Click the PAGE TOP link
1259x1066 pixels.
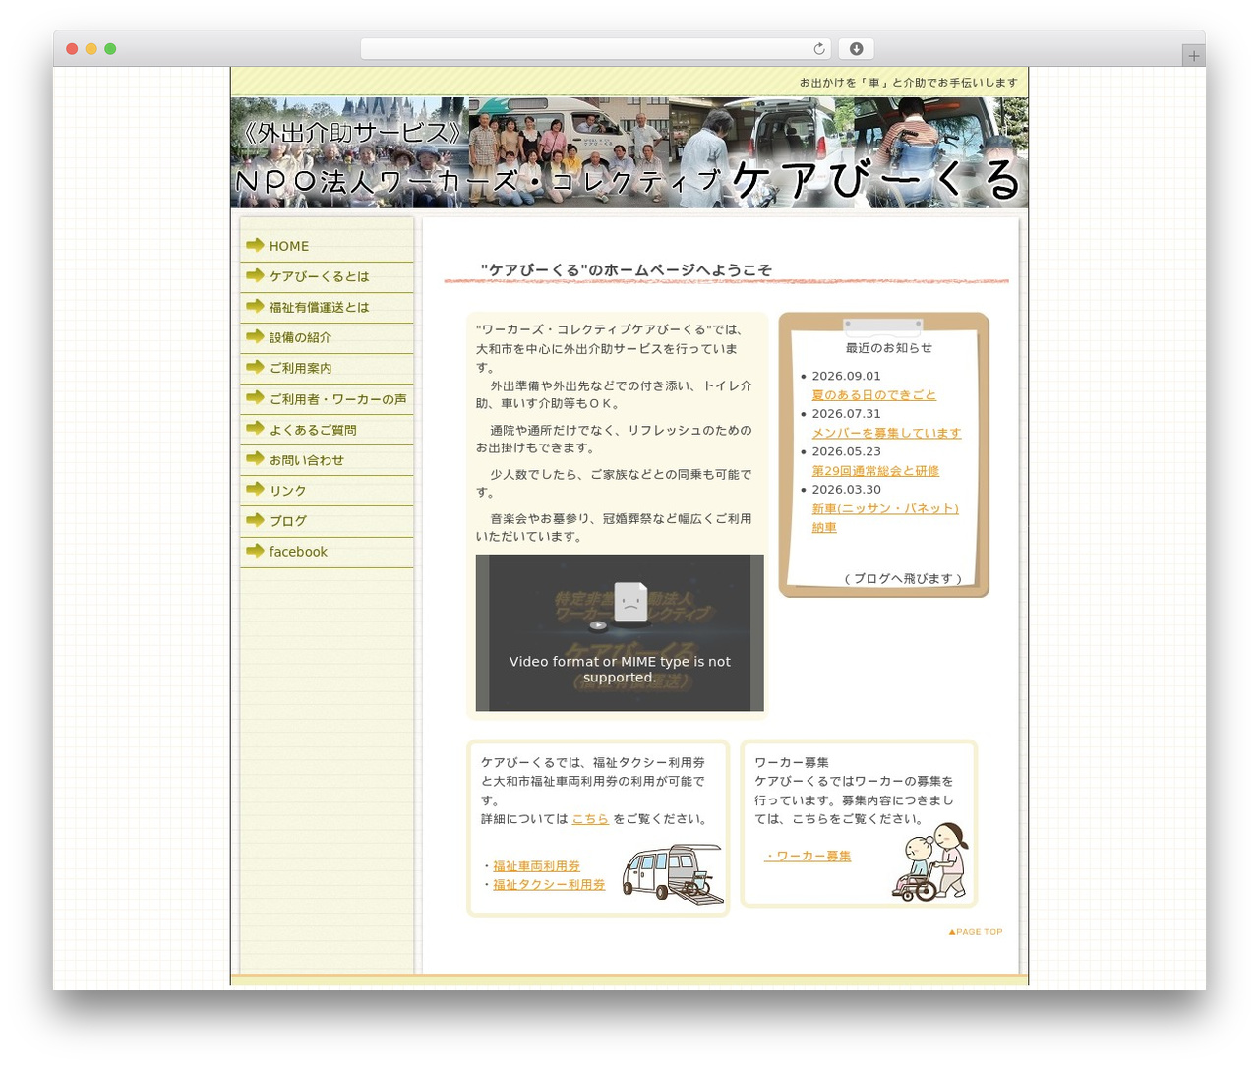coord(976,931)
